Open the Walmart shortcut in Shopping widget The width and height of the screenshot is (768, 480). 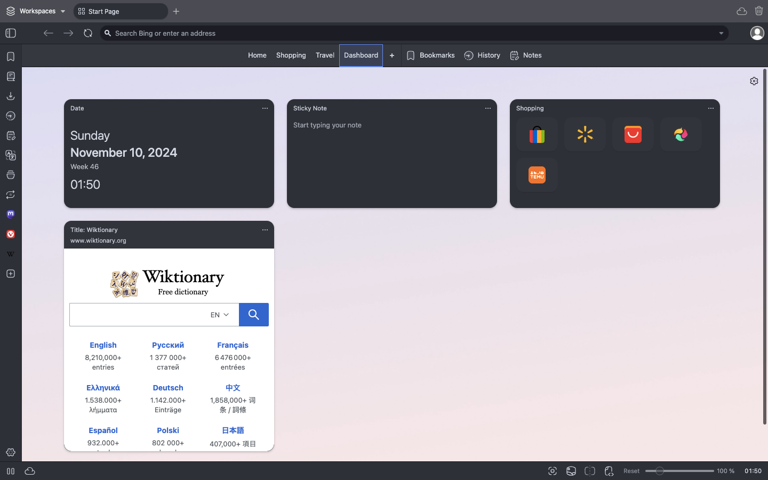(585, 134)
